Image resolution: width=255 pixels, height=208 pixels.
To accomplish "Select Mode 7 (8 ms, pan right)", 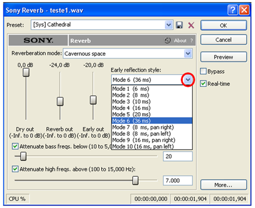I will 152,127.
